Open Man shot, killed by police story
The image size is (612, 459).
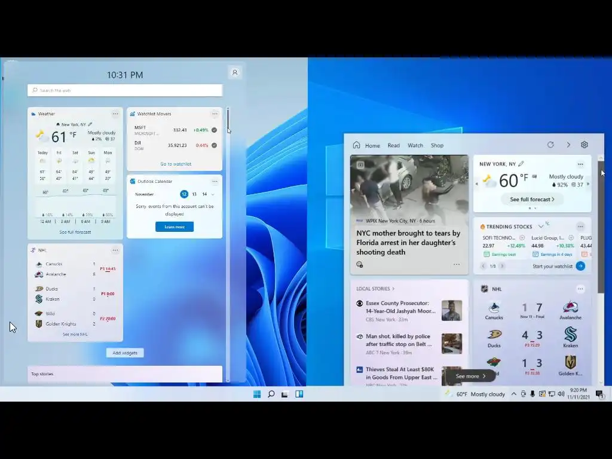click(409, 344)
